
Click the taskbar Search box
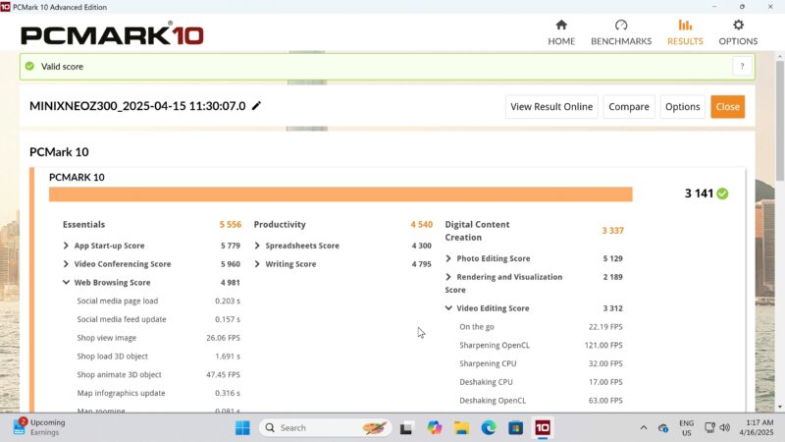coord(325,428)
